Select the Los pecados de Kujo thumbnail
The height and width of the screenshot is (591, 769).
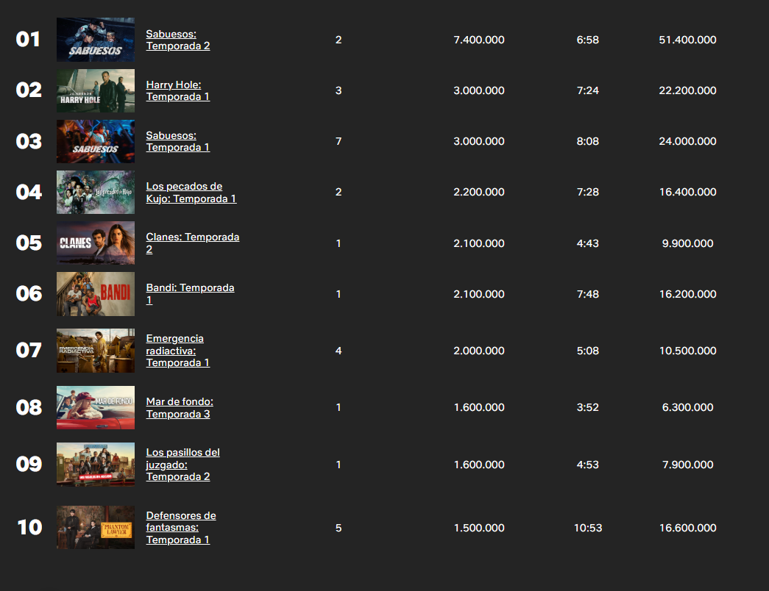coord(96,192)
